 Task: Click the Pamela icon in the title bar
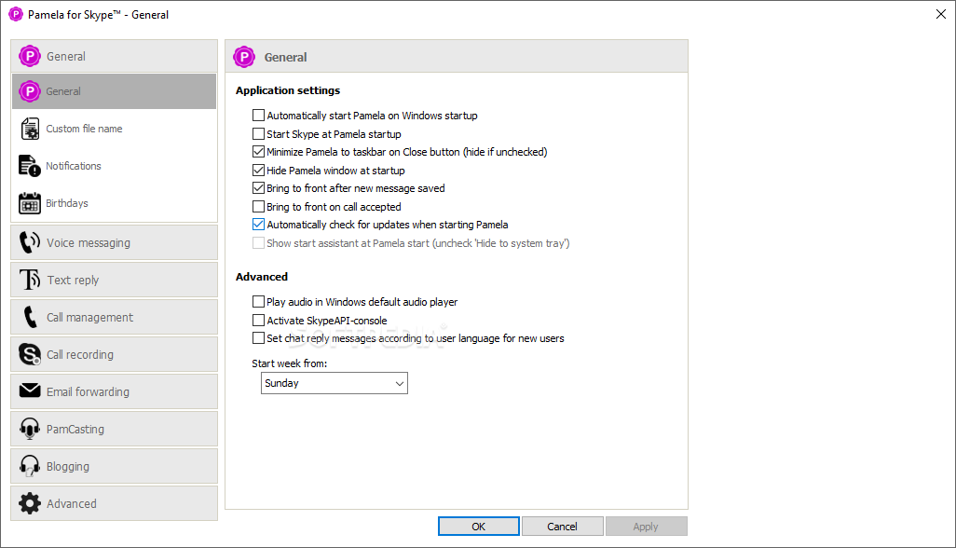click(15, 14)
